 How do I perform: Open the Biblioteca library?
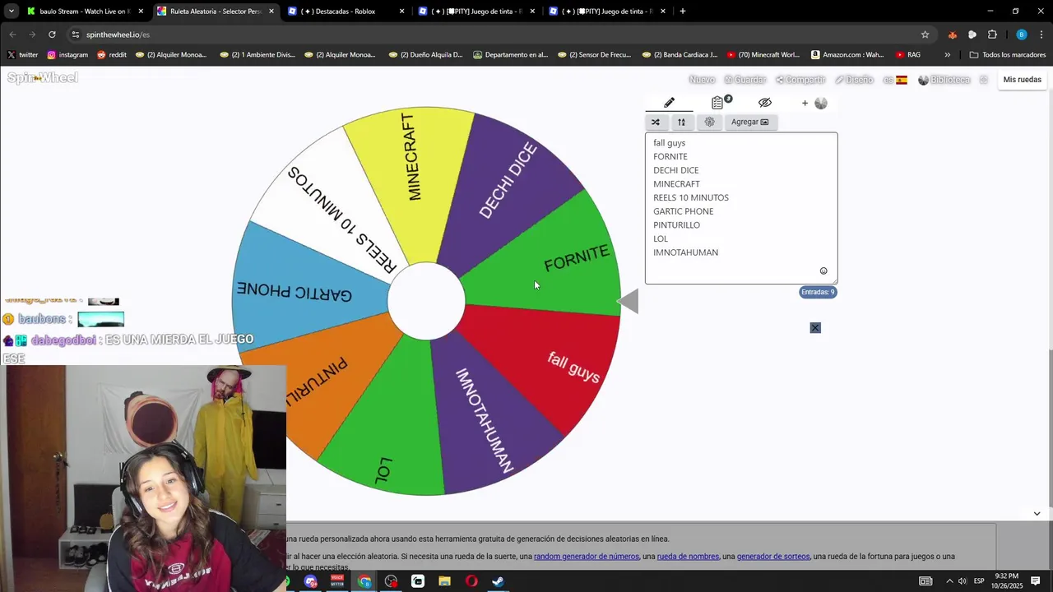point(944,80)
